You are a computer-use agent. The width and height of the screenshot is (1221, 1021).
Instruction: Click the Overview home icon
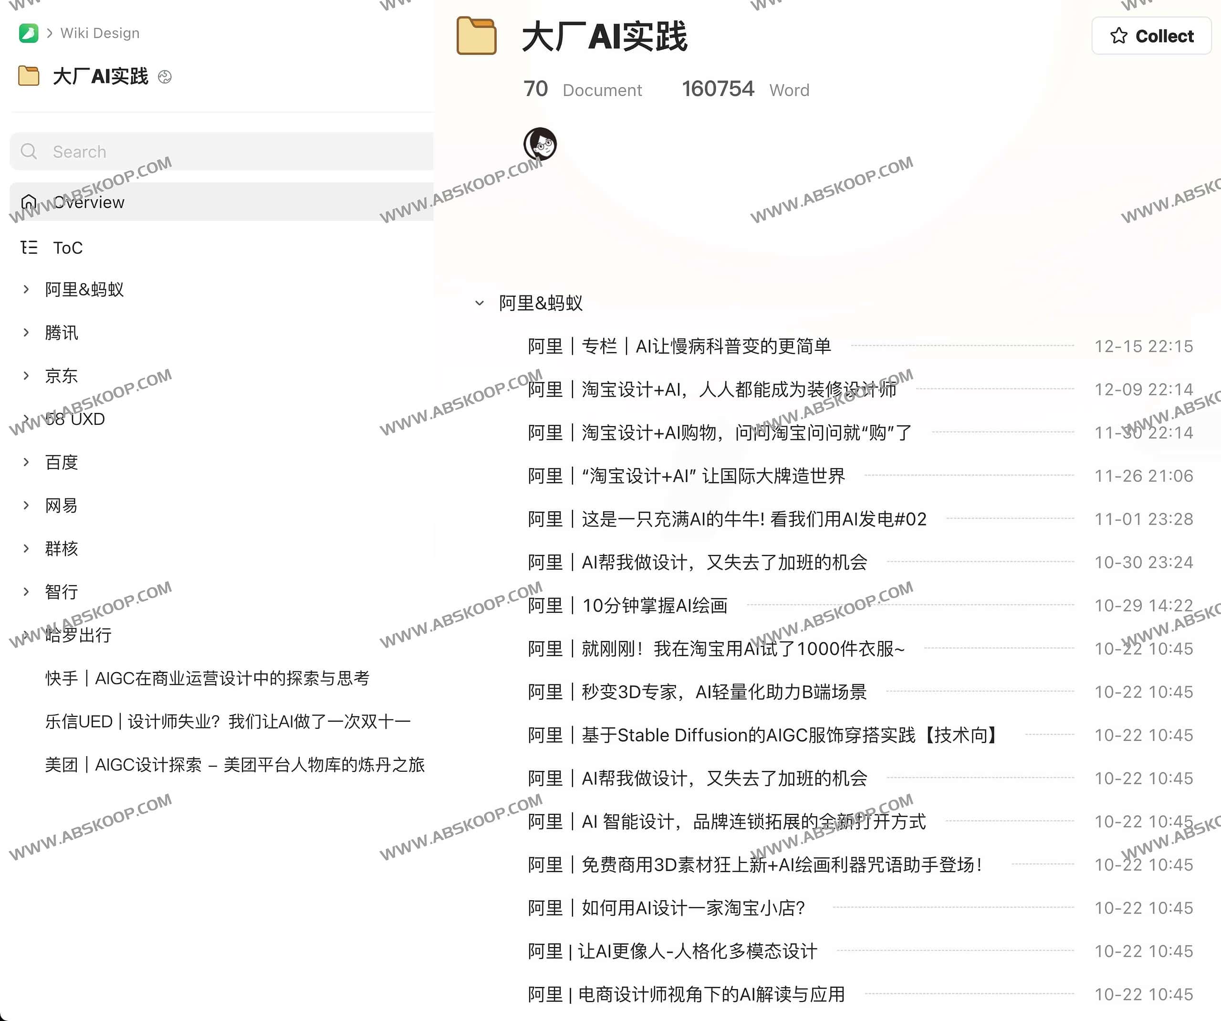click(x=31, y=201)
